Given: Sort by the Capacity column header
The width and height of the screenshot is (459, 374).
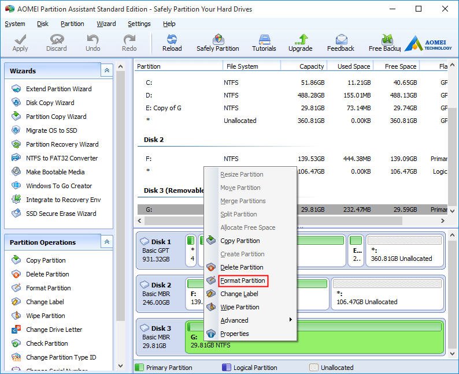Looking at the screenshot, I should (304, 66).
